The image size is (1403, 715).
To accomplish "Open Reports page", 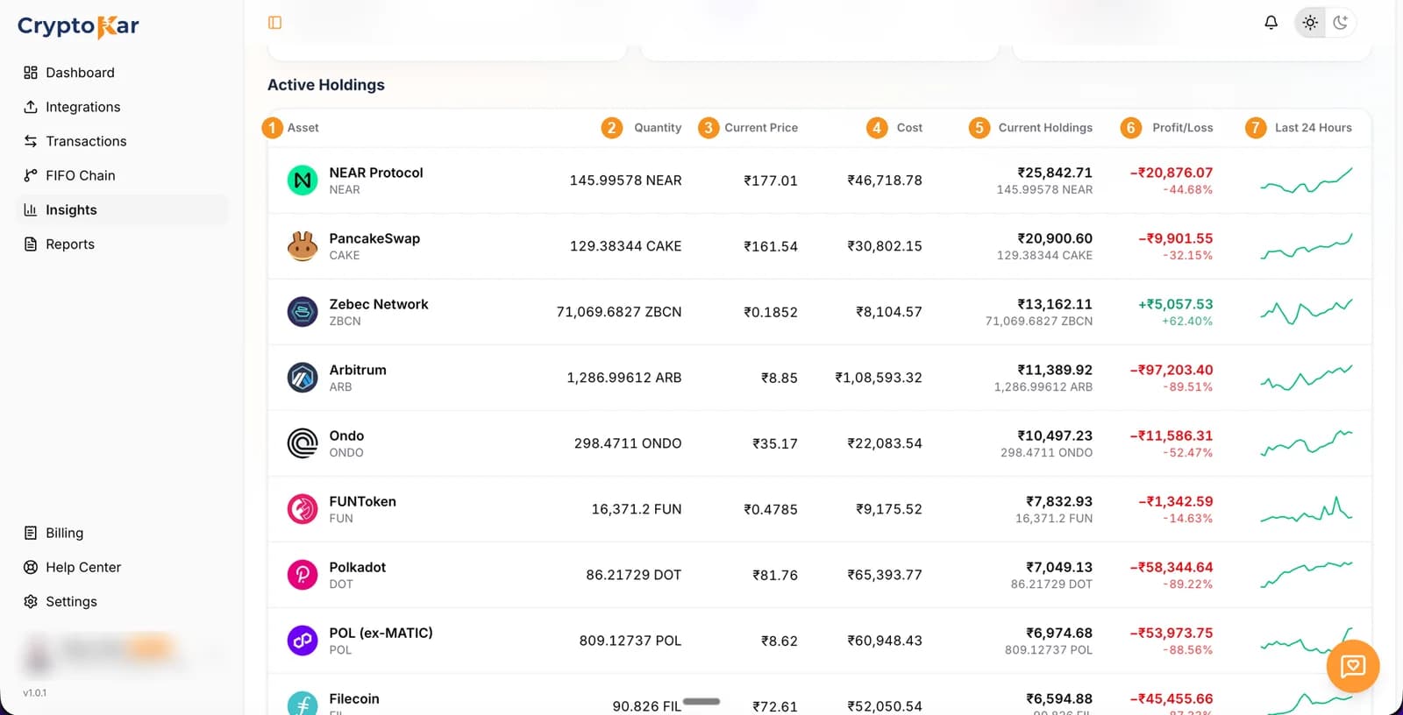I will 121,244.
